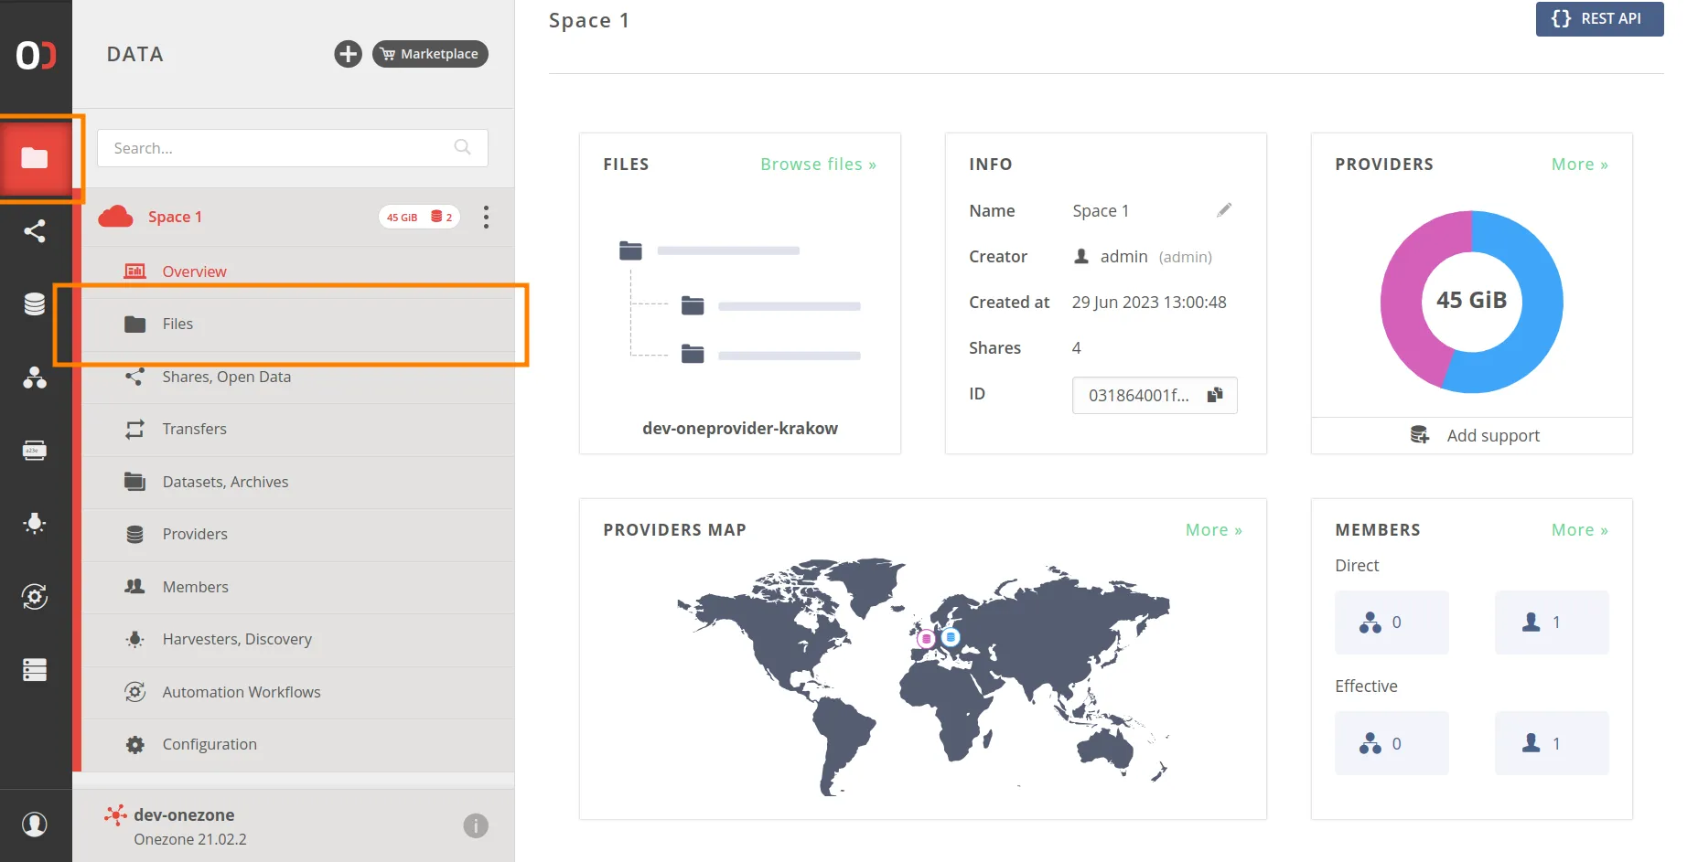Select Transfers in the space menu
The image size is (1698, 862).
[195, 429]
